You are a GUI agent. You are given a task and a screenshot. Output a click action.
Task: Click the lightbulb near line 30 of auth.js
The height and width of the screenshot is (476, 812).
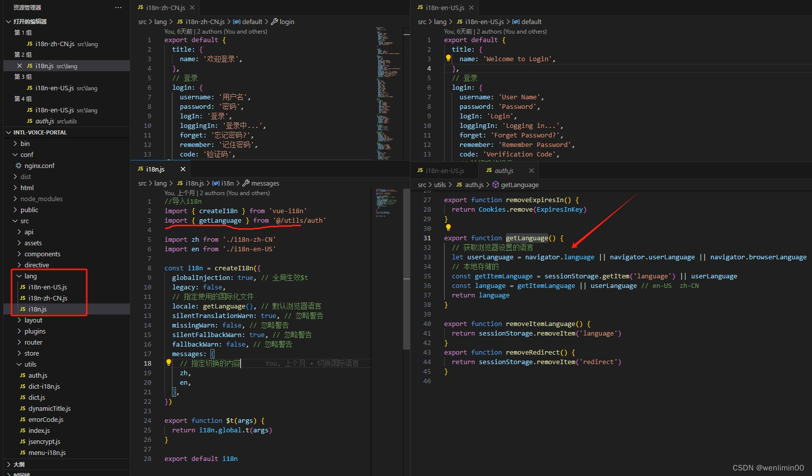pos(449,228)
